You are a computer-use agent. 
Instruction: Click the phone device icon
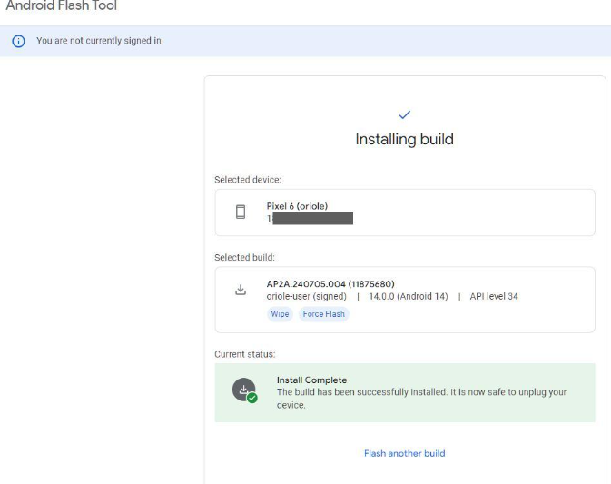coord(241,212)
